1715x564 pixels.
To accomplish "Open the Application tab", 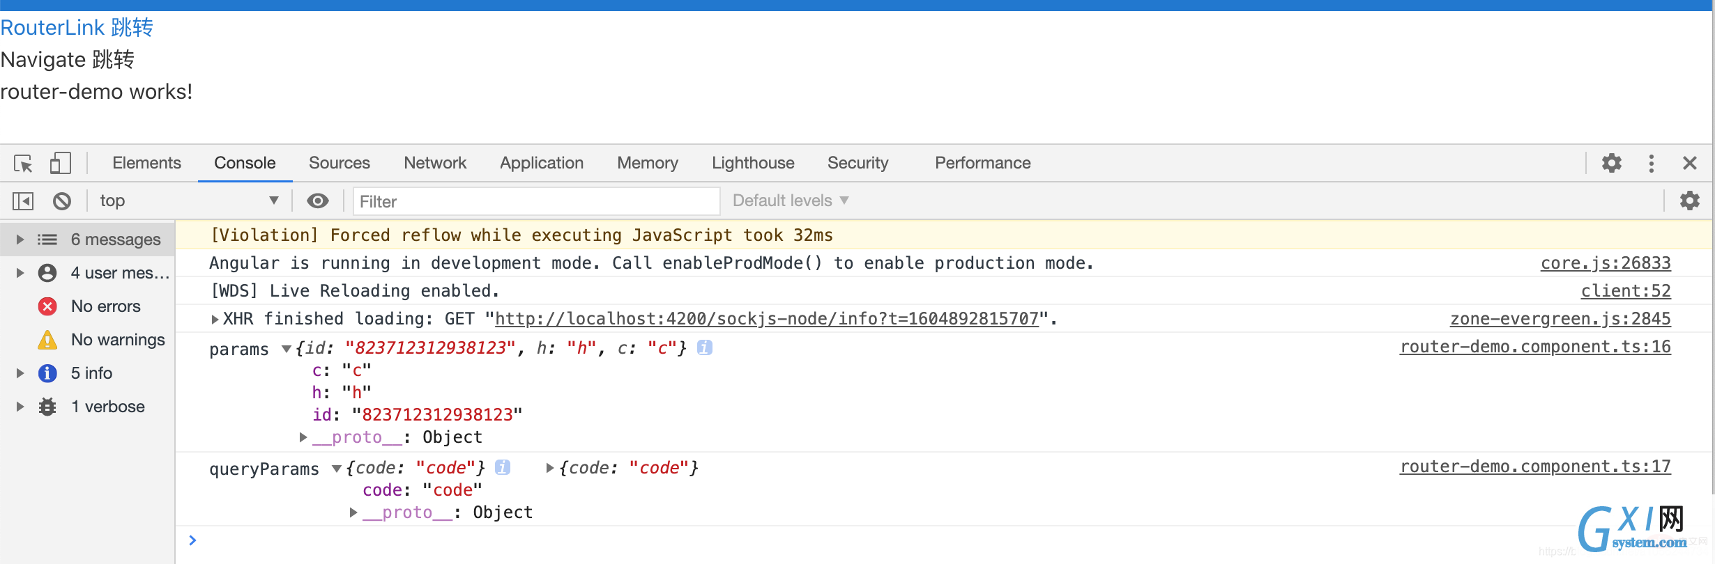I will coord(542,163).
